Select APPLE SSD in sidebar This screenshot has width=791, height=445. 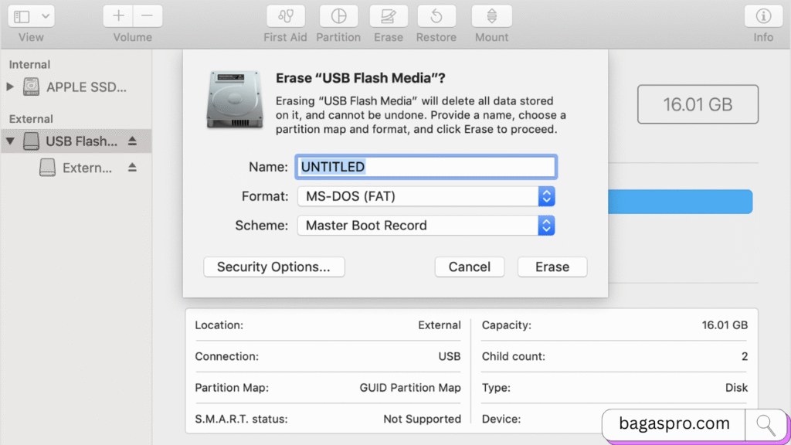pos(85,87)
